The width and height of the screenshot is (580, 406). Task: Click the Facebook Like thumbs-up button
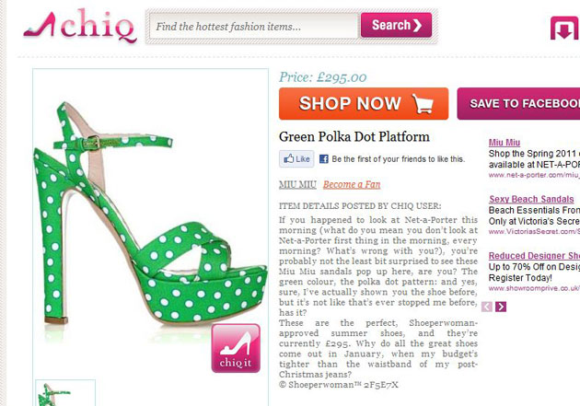click(296, 159)
